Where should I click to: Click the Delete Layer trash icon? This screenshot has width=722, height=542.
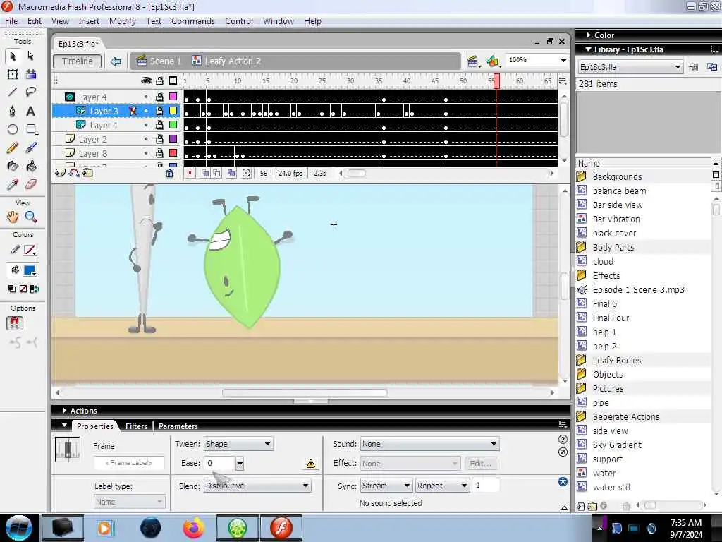169,174
